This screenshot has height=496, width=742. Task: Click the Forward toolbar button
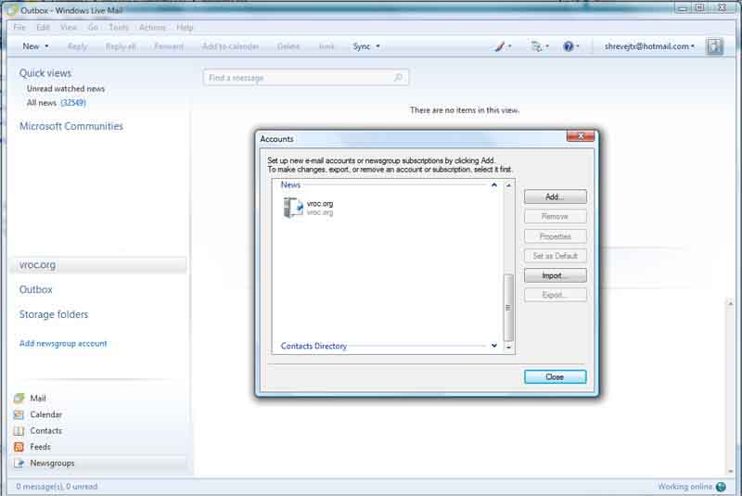tap(169, 46)
